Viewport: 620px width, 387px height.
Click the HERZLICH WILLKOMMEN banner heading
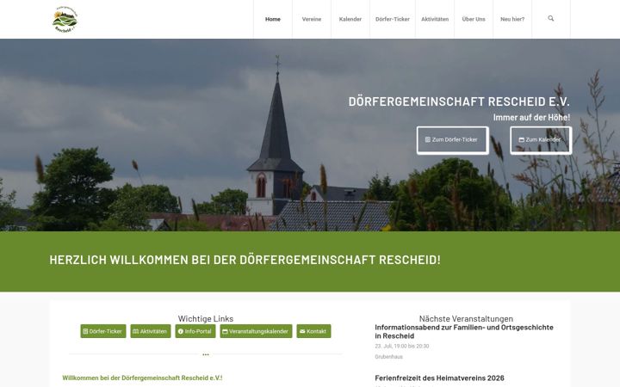(x=245, y=260)
